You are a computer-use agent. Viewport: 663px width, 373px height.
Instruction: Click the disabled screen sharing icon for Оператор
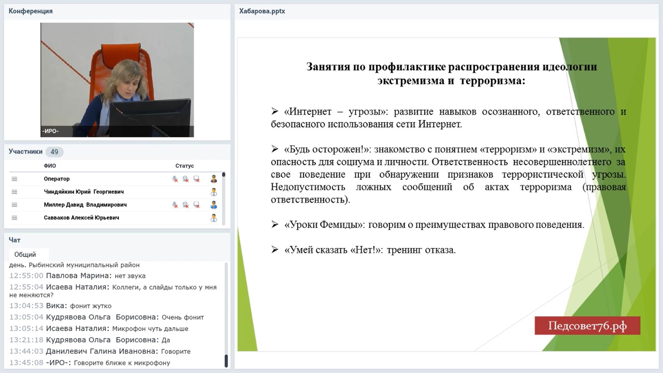click(196, 179)
